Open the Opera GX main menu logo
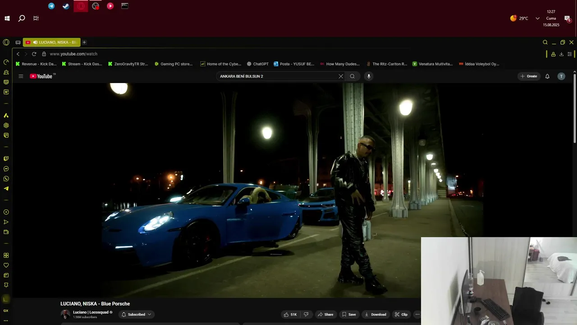 (6, 42)
